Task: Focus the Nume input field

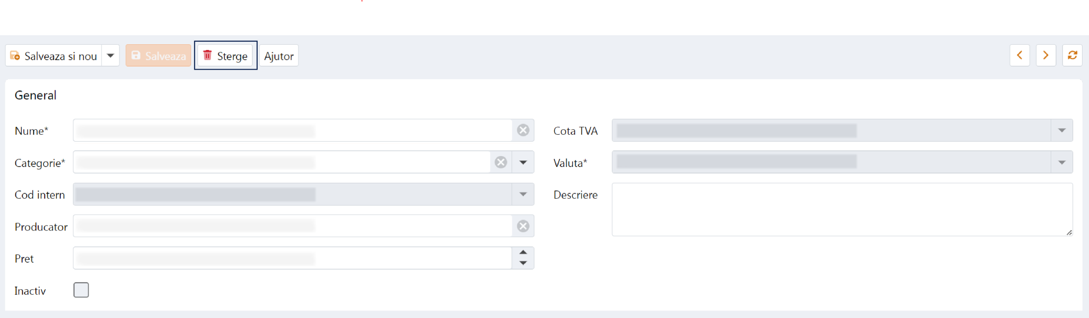Action: coord(293,130)
